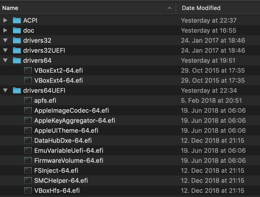Click the apfs.efi file icon
This screenshot has width=260, height=197.
coord(28,100)
